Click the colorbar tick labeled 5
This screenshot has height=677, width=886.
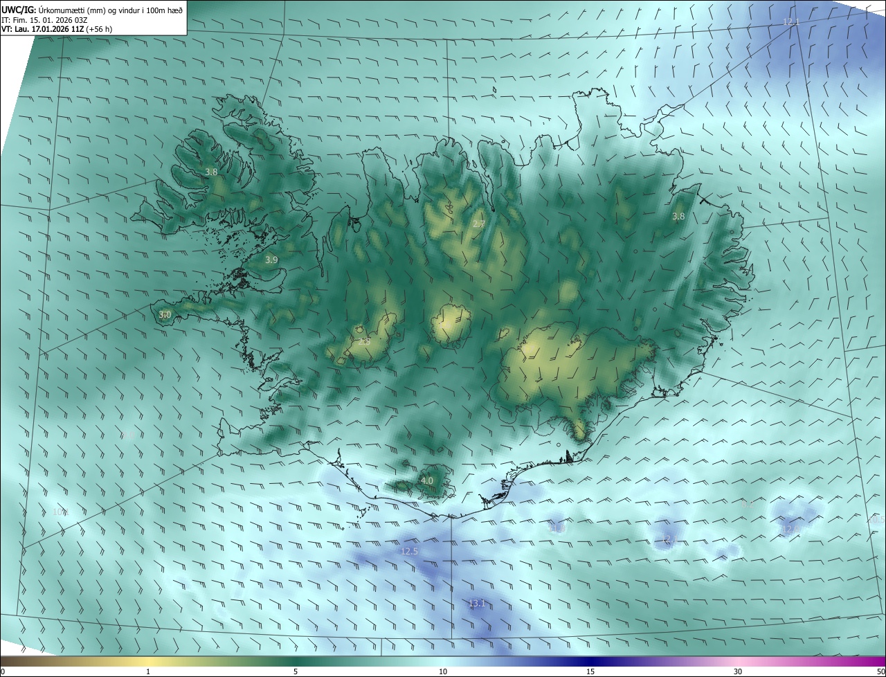click(296, 671)
